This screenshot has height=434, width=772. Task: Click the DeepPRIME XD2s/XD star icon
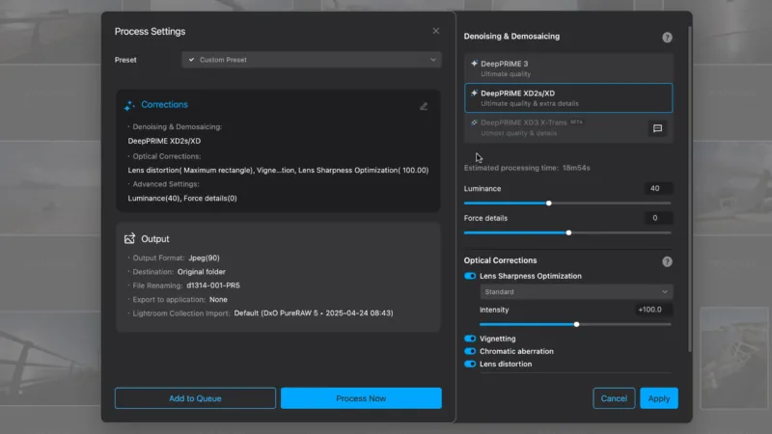[x=474, y=93]
